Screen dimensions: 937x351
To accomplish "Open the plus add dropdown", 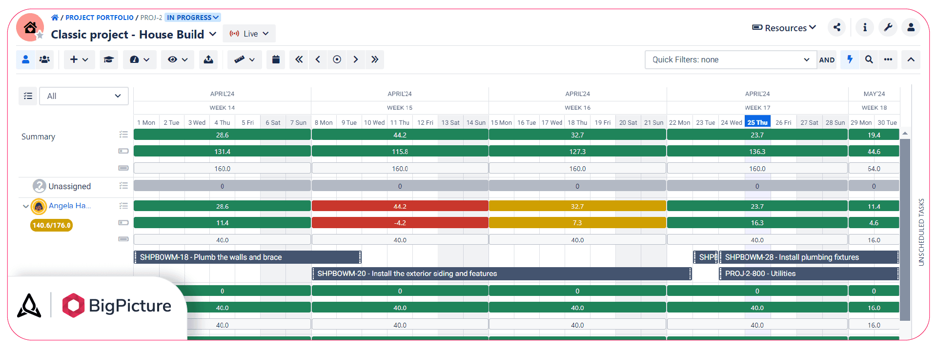I will point(79,59).
